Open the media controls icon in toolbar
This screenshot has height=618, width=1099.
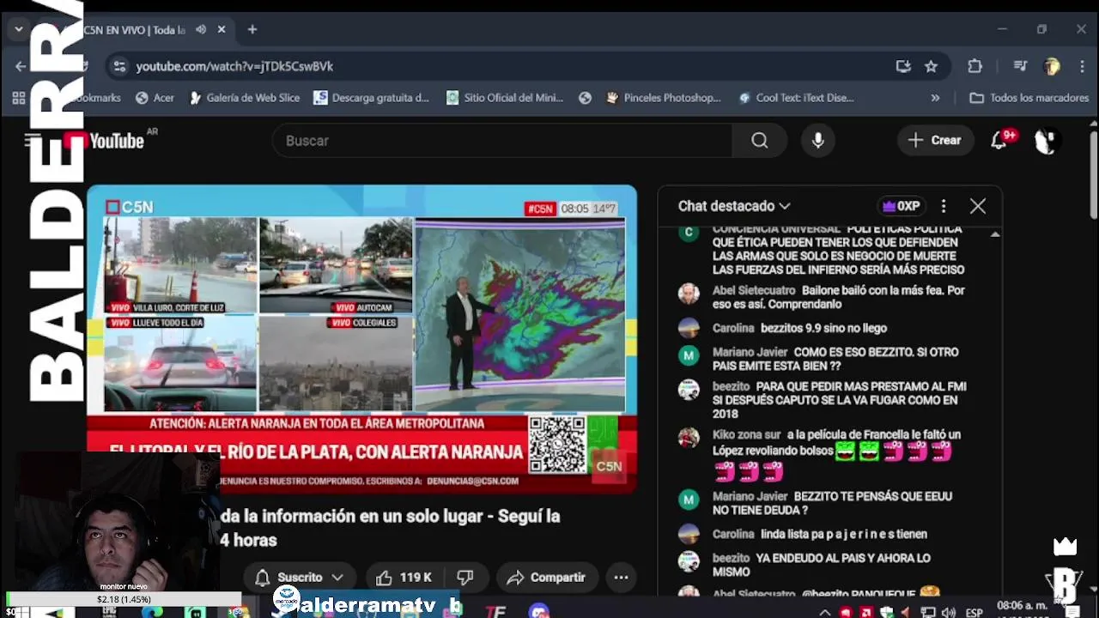1020,66
